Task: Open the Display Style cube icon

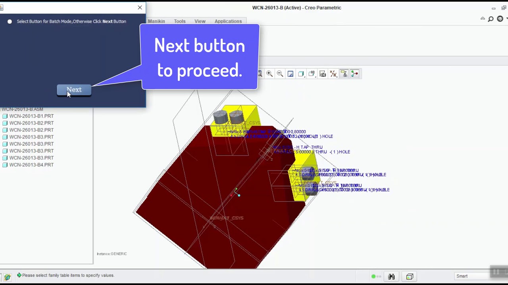Action: 301,74
